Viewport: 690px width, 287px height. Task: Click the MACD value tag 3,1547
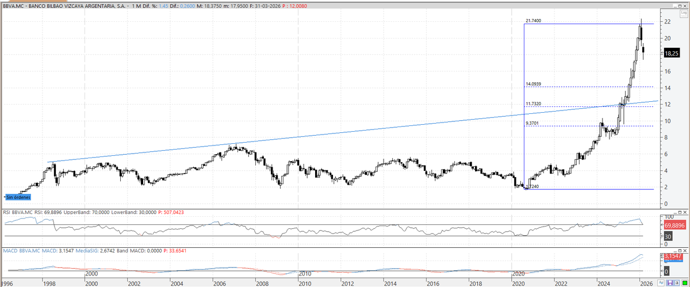673,256
